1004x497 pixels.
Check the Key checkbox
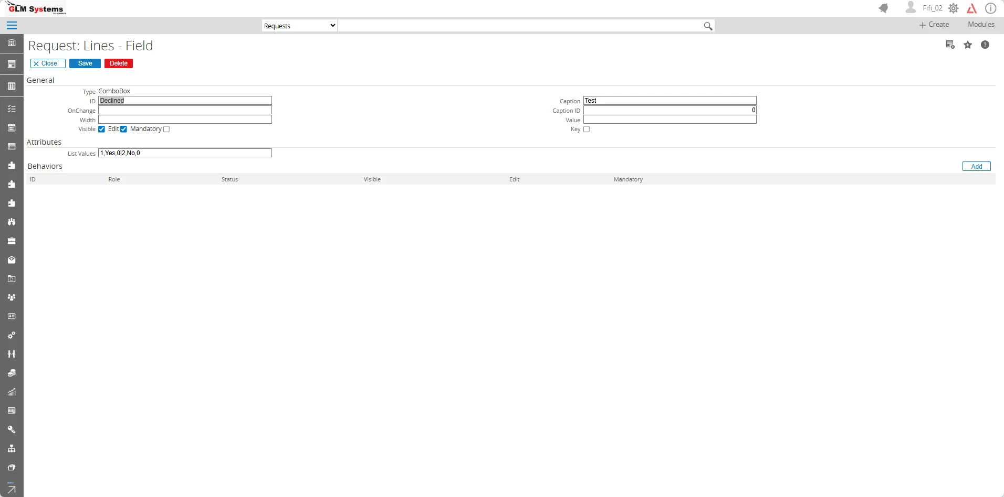click(587, 129)
